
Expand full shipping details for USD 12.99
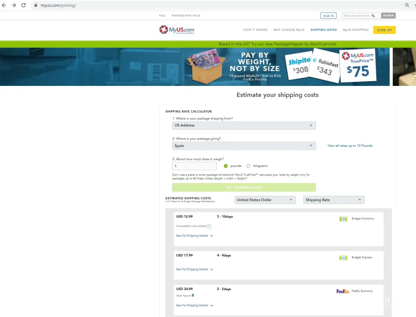pyautogui.click(x=195, y=236)
